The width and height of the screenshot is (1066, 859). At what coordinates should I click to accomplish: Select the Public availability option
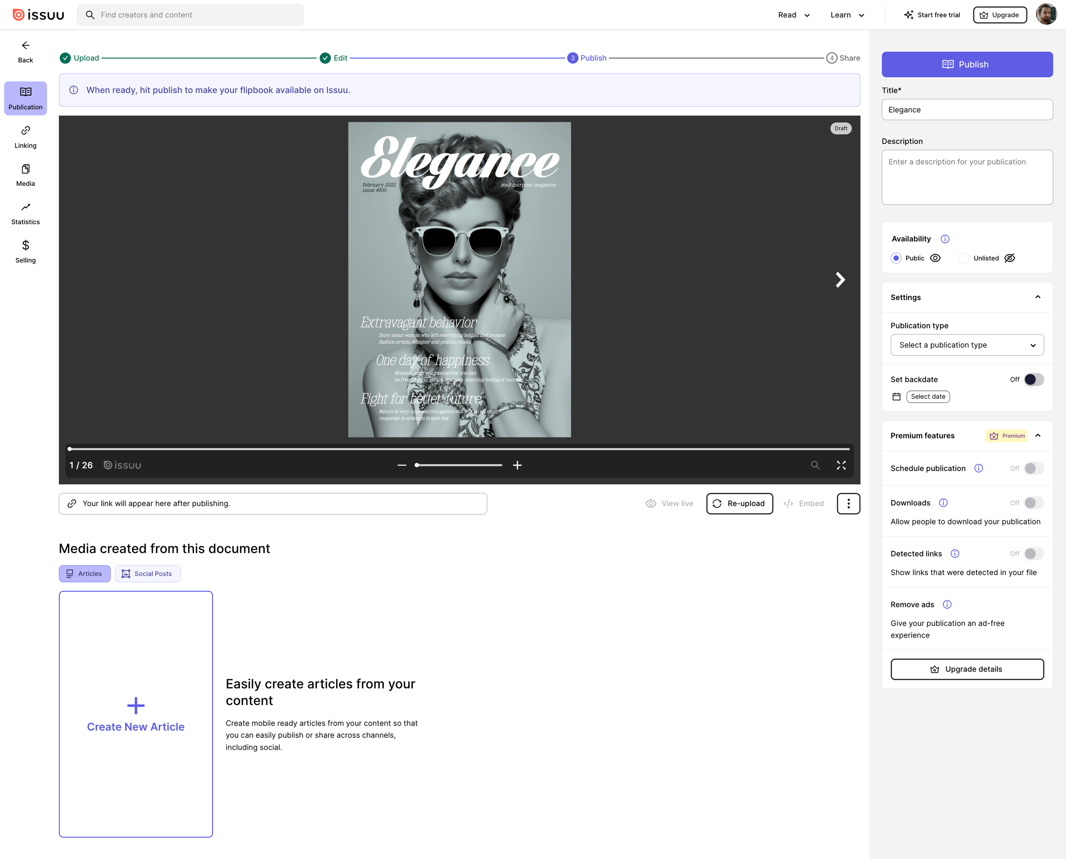[x=896, y=258]
